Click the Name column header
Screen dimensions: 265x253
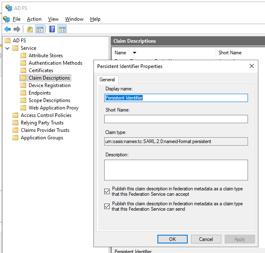coord(120,53)
